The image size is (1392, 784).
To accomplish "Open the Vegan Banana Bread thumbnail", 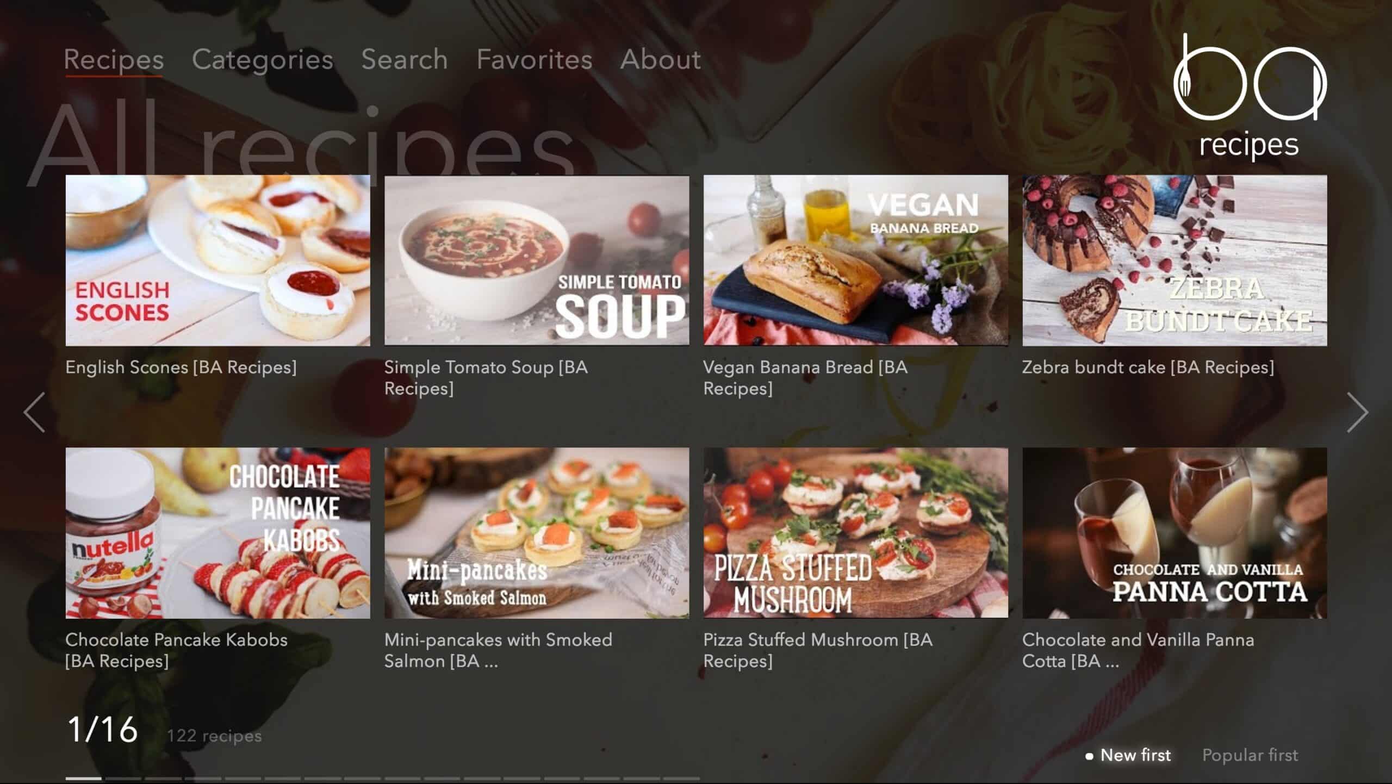I will [x=855, y=260].
